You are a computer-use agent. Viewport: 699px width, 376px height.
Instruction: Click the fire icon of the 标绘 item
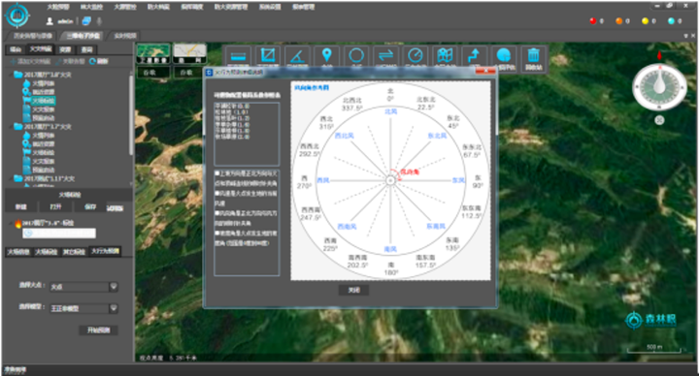tap(17, 224)
